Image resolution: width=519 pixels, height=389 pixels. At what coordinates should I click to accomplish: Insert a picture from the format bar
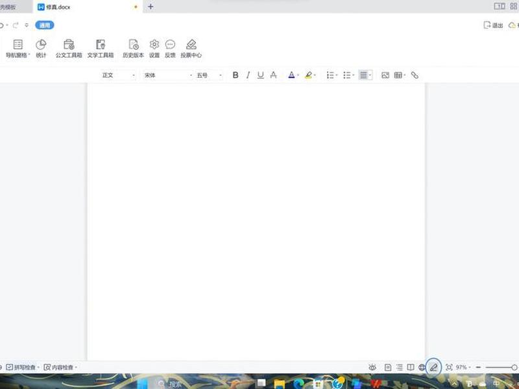click(385, 75)
